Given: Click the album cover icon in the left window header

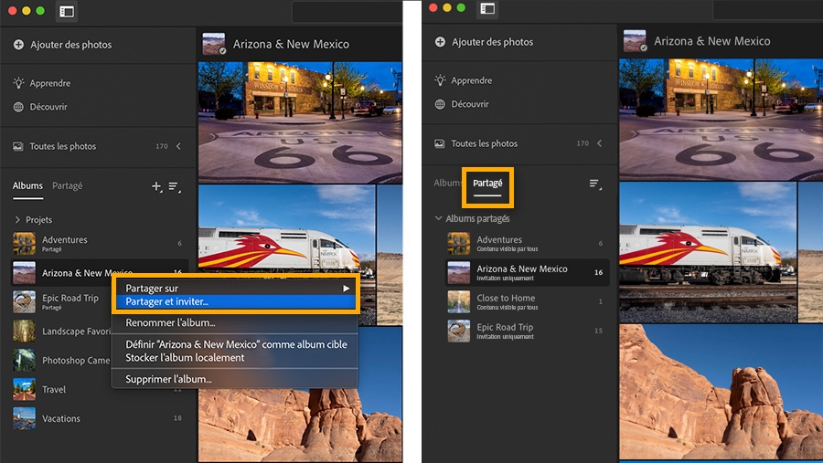Looking at the screenshot, I should pos(214,44).
